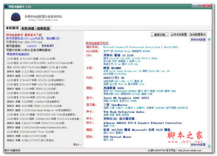Click 更多>> link below the list
This screenshot has height=156, width=217.
pyautogui.click(x=77, y=145)
